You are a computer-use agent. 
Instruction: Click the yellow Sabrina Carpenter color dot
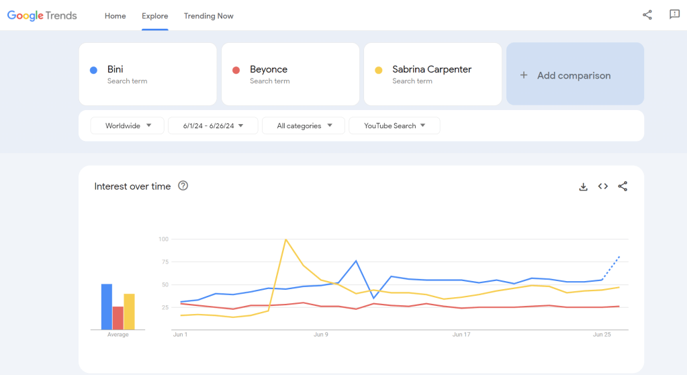coord(379,70)
